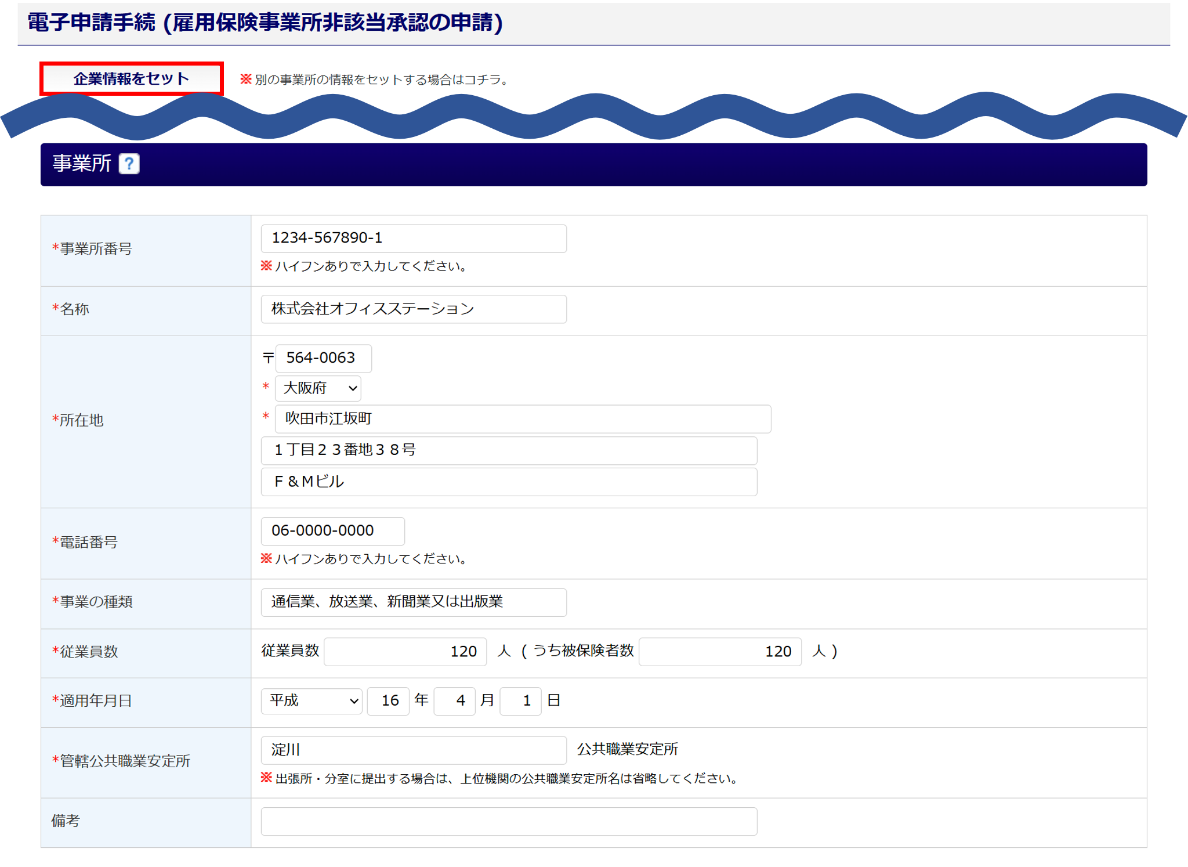The image size is (1188, 867).
Task: Click the day field showing 1
Action: (520, 701)
